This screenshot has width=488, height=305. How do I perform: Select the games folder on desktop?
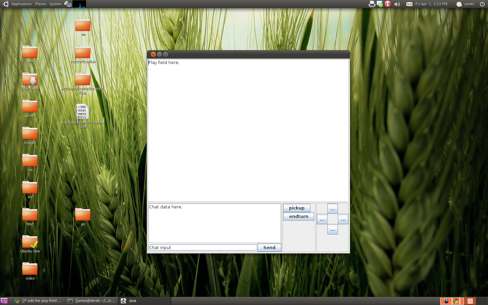click(x=30, y=107)
